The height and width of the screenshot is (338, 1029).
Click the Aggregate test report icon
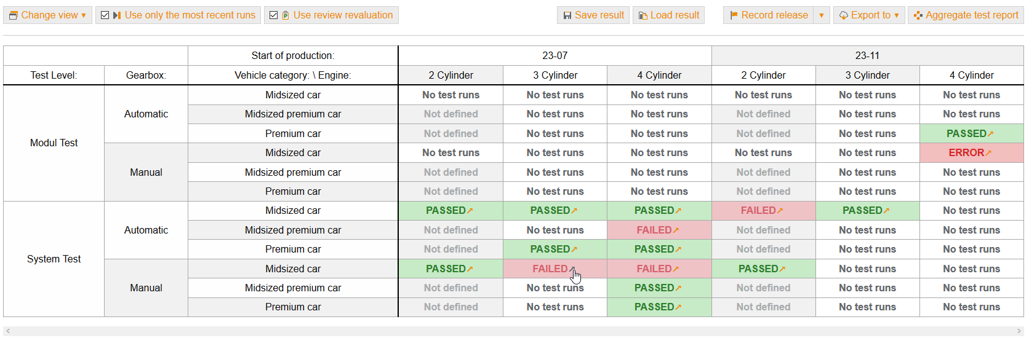coord(918,15)
